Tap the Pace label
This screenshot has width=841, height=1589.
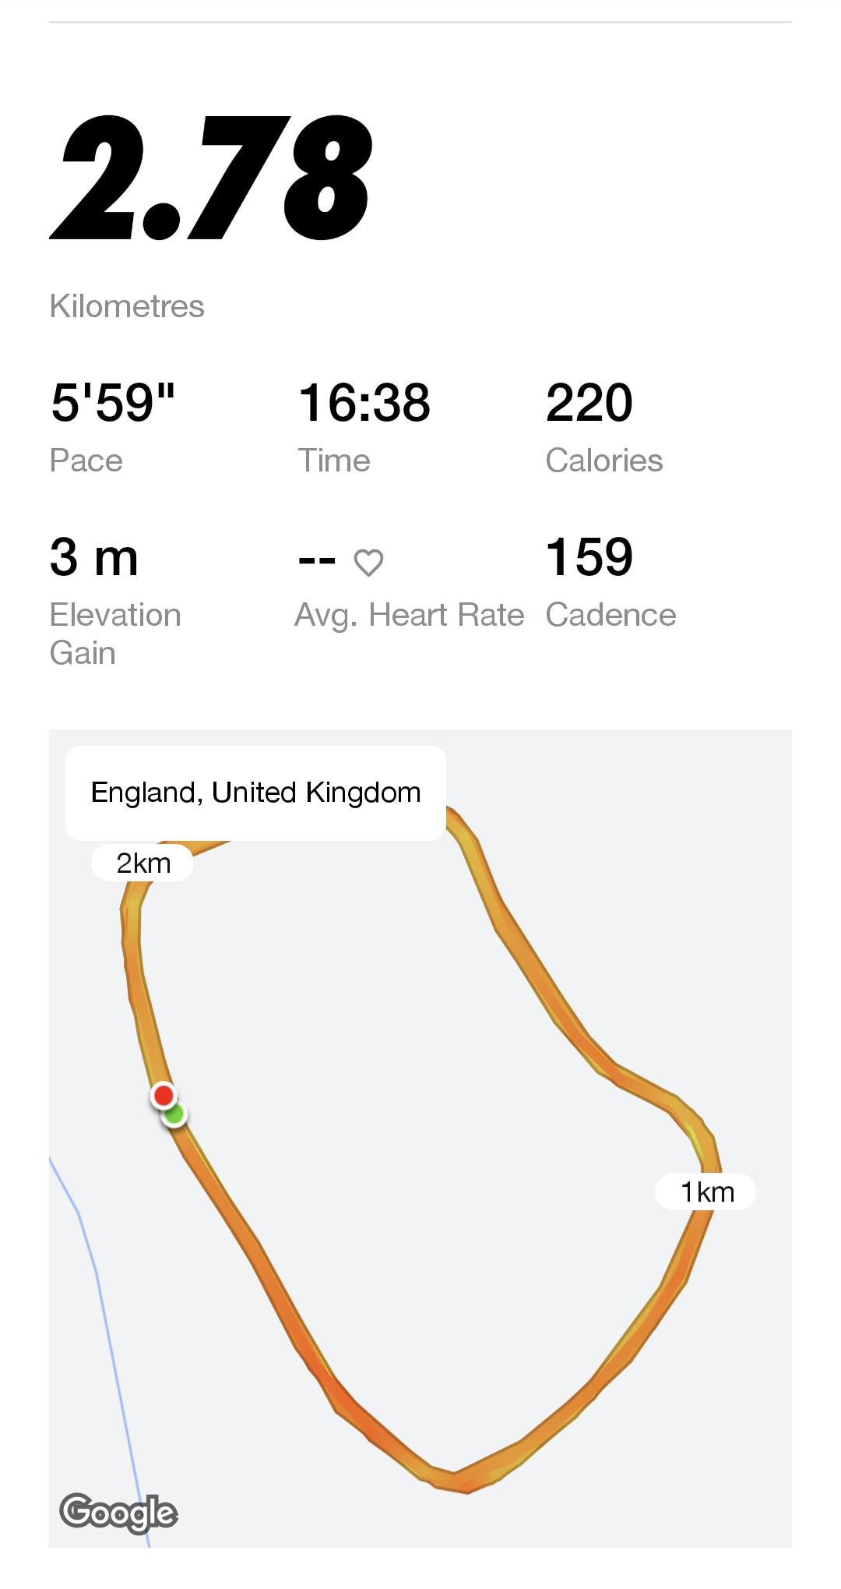86,461
